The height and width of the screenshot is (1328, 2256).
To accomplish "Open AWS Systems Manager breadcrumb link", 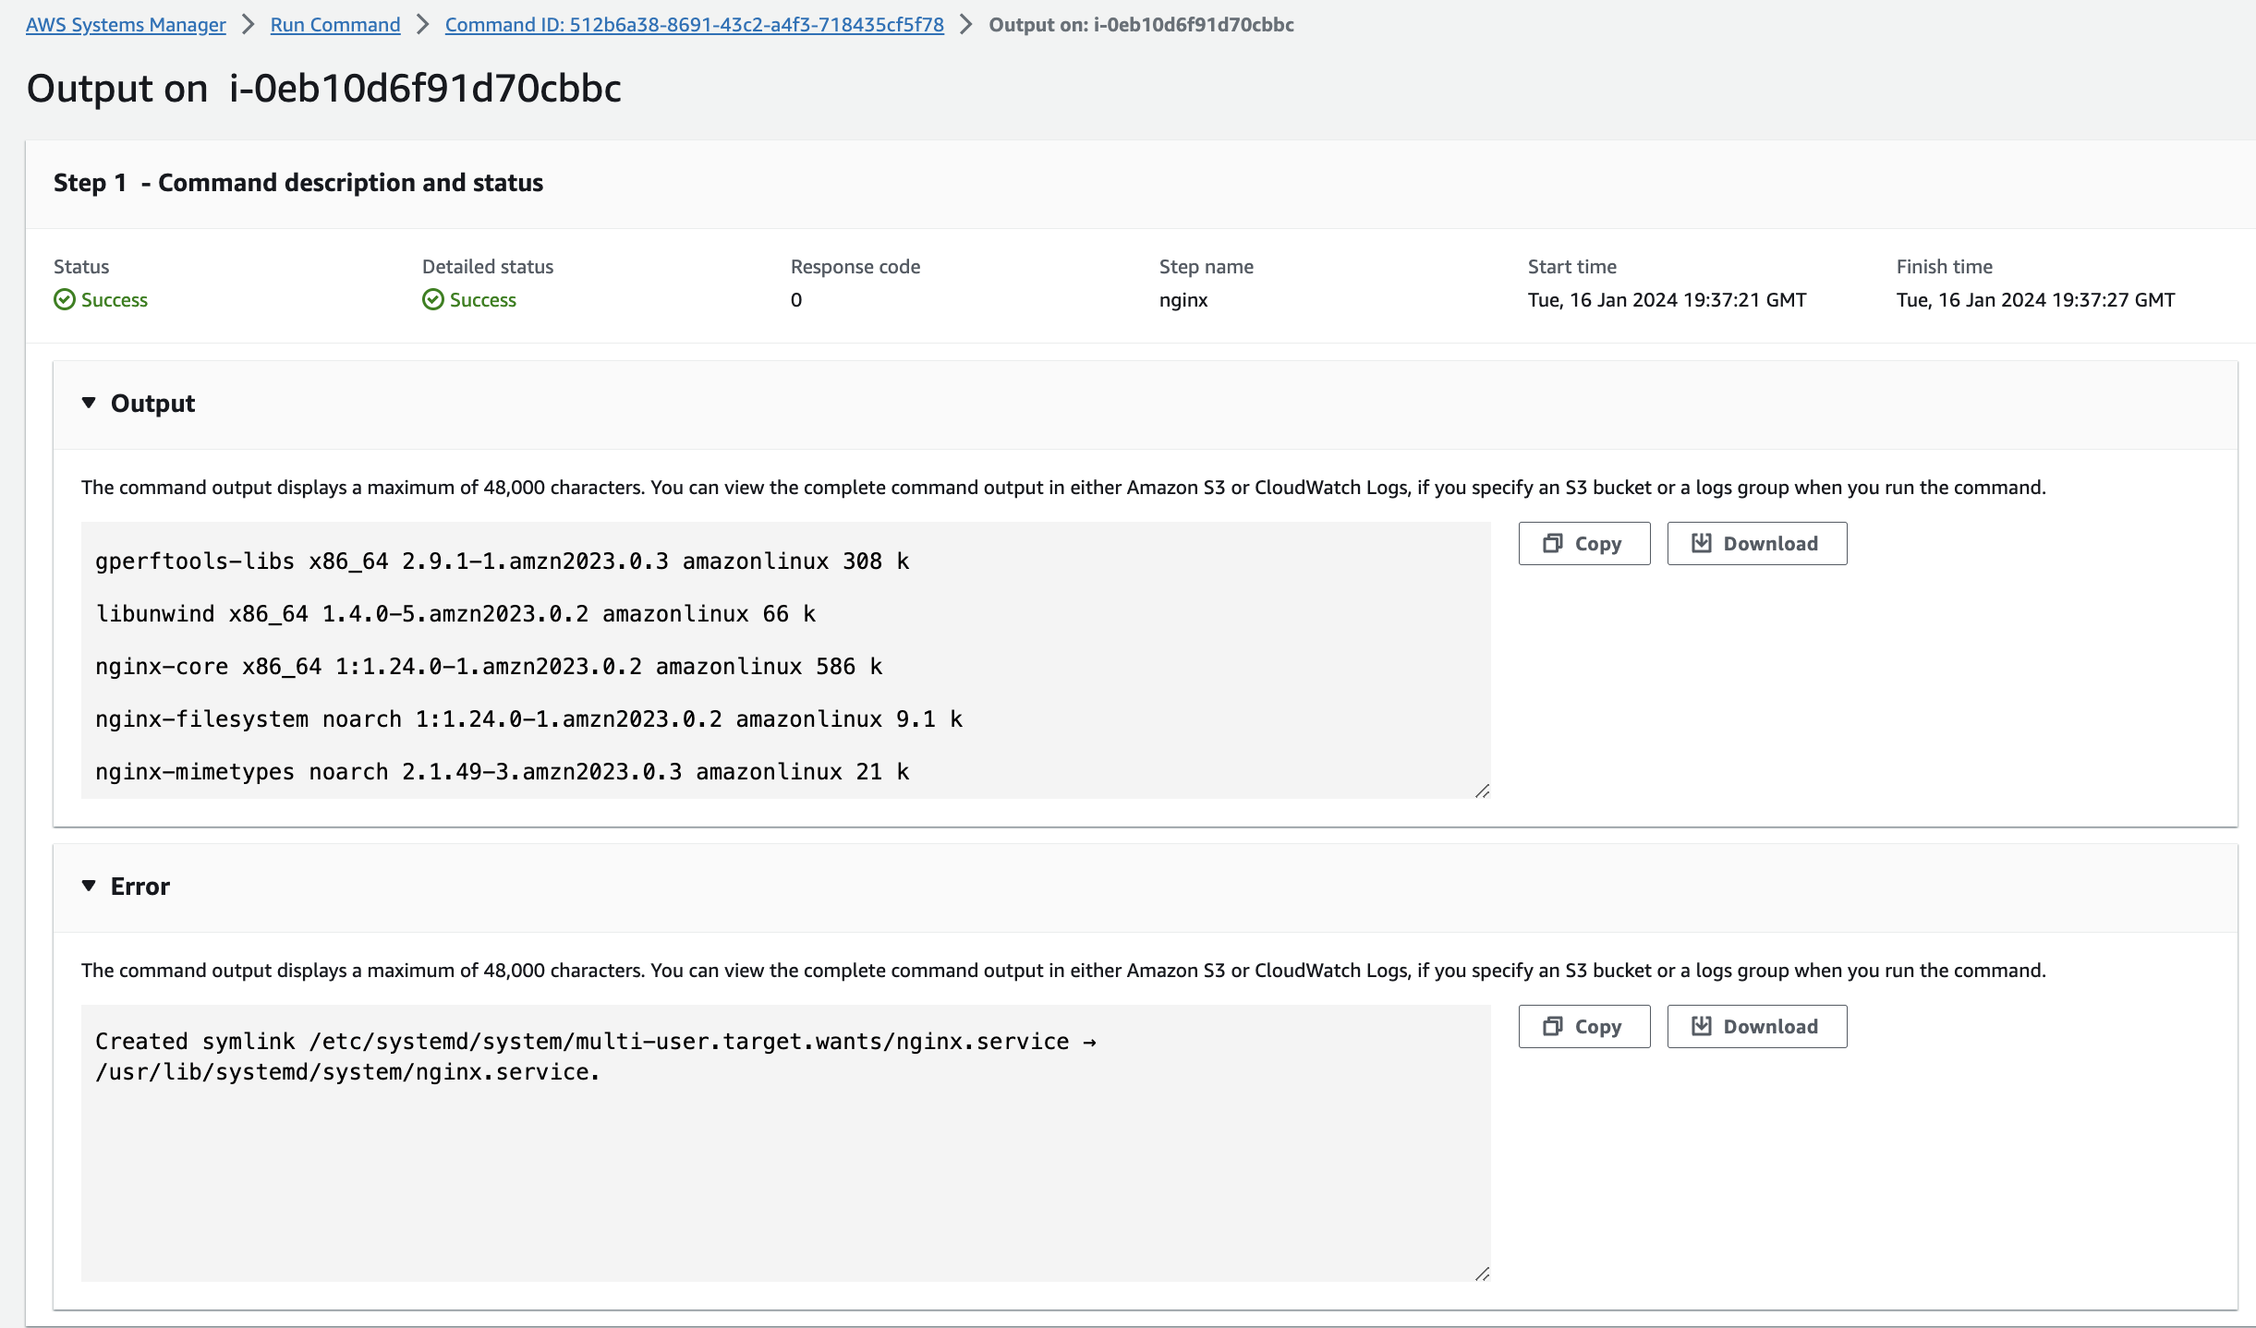I will pyautogui.click(x=126, y=25).
